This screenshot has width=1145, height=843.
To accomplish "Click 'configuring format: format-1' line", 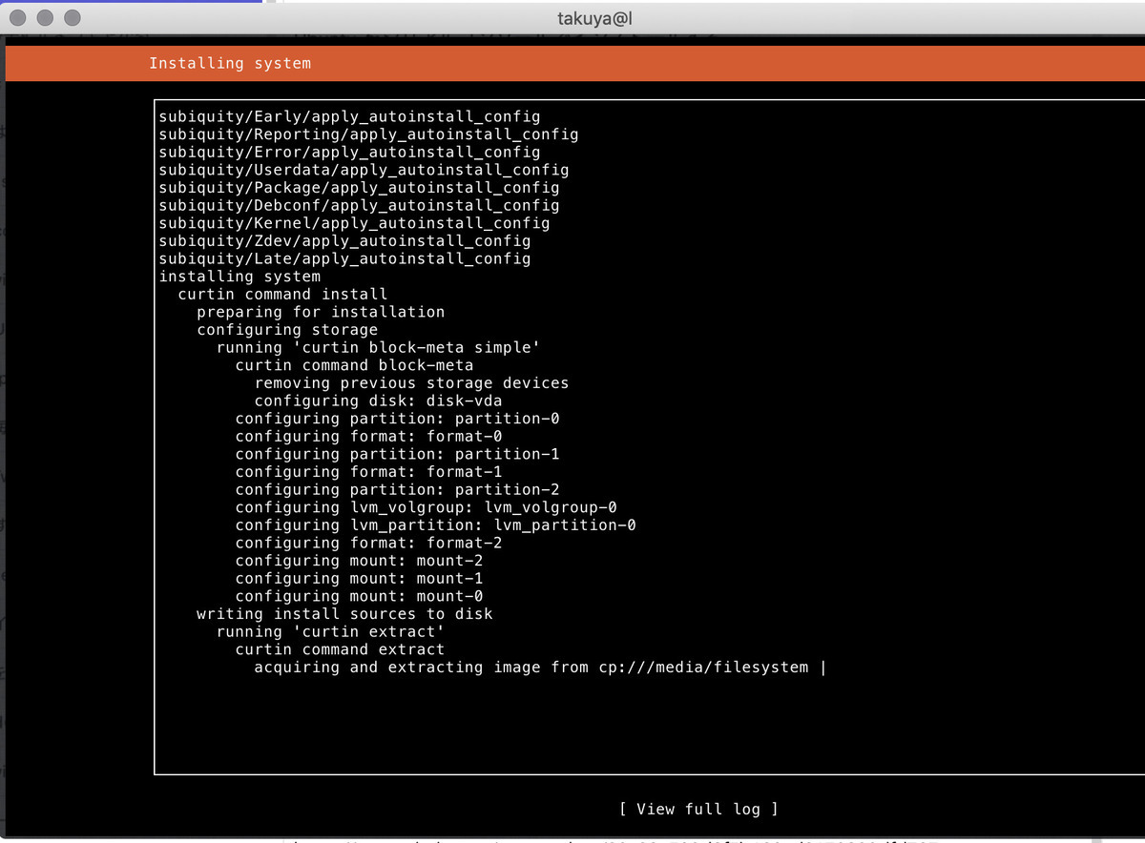I will tap(368, 472).
